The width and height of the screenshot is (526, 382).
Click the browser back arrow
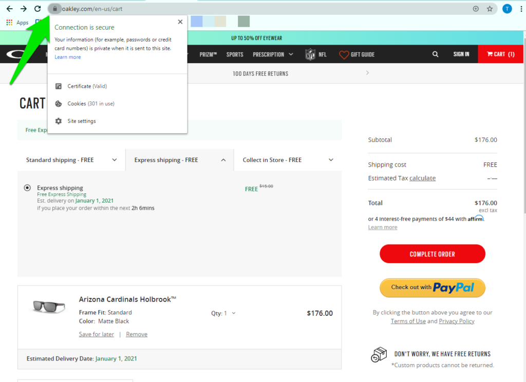pos(10,9)
